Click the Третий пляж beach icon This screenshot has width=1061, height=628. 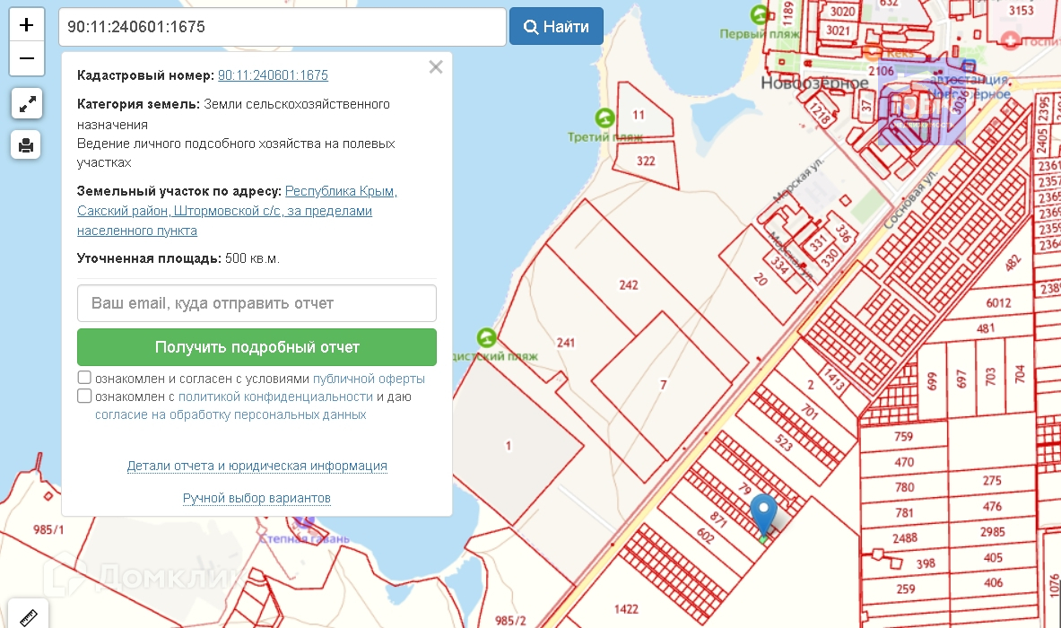pyautogui.click(x=604, y=118)
